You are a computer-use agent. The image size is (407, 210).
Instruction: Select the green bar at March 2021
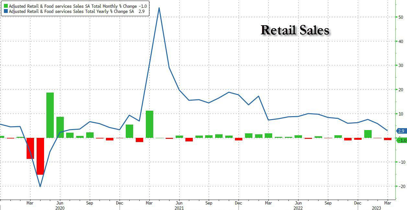(149, 124)
